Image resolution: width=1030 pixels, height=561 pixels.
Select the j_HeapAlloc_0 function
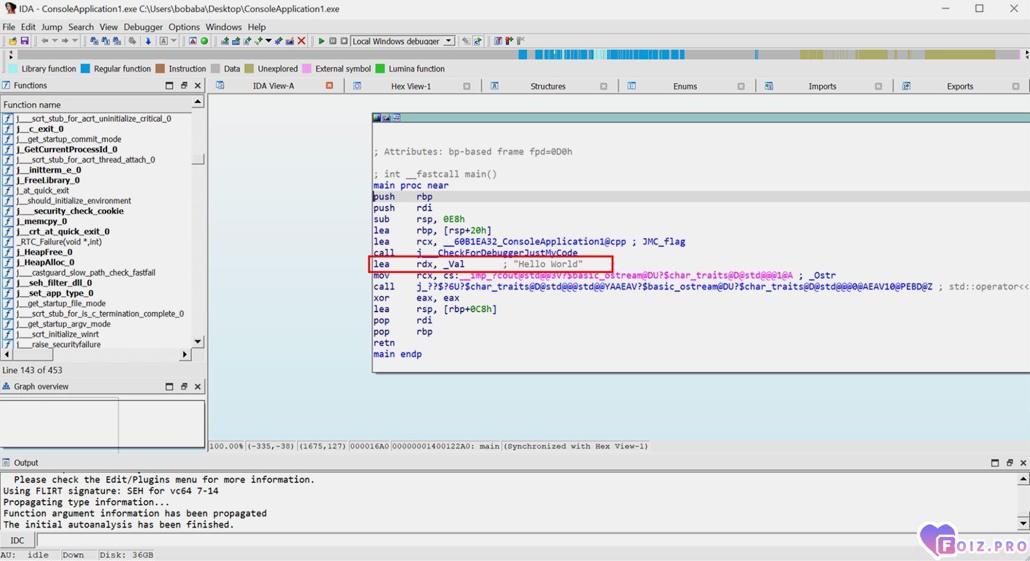[45, 262]
